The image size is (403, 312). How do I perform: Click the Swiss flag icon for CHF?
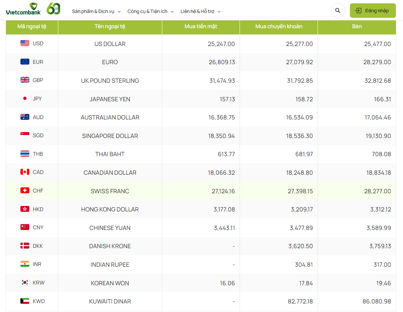25,191
